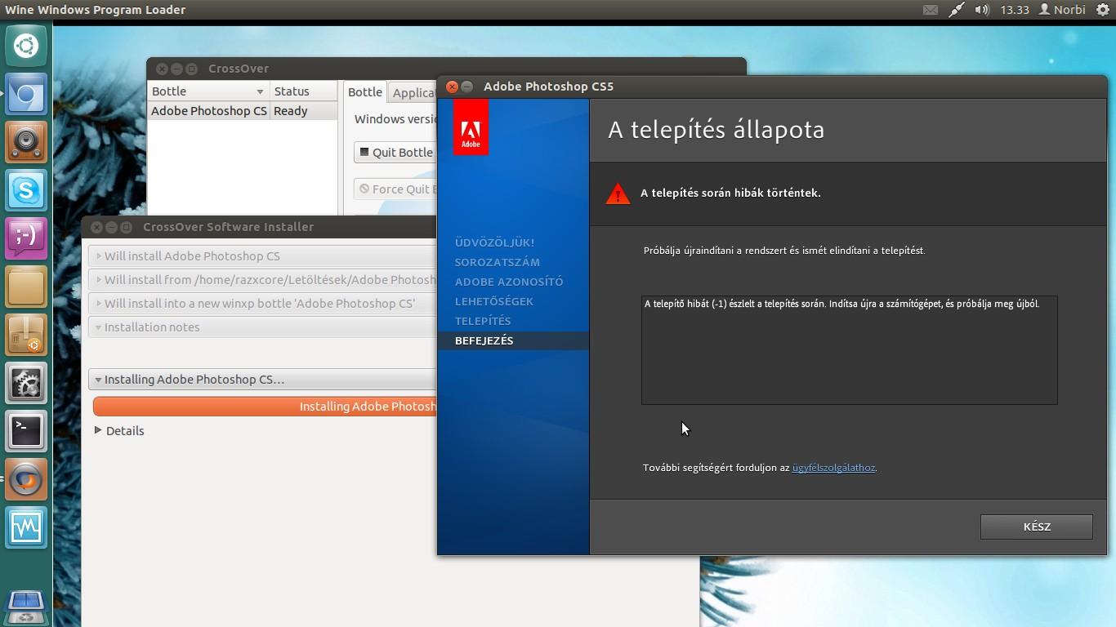Click inside the installer error message box
Viewport: 1116px width, 627px height.
[x=850, y=350]
